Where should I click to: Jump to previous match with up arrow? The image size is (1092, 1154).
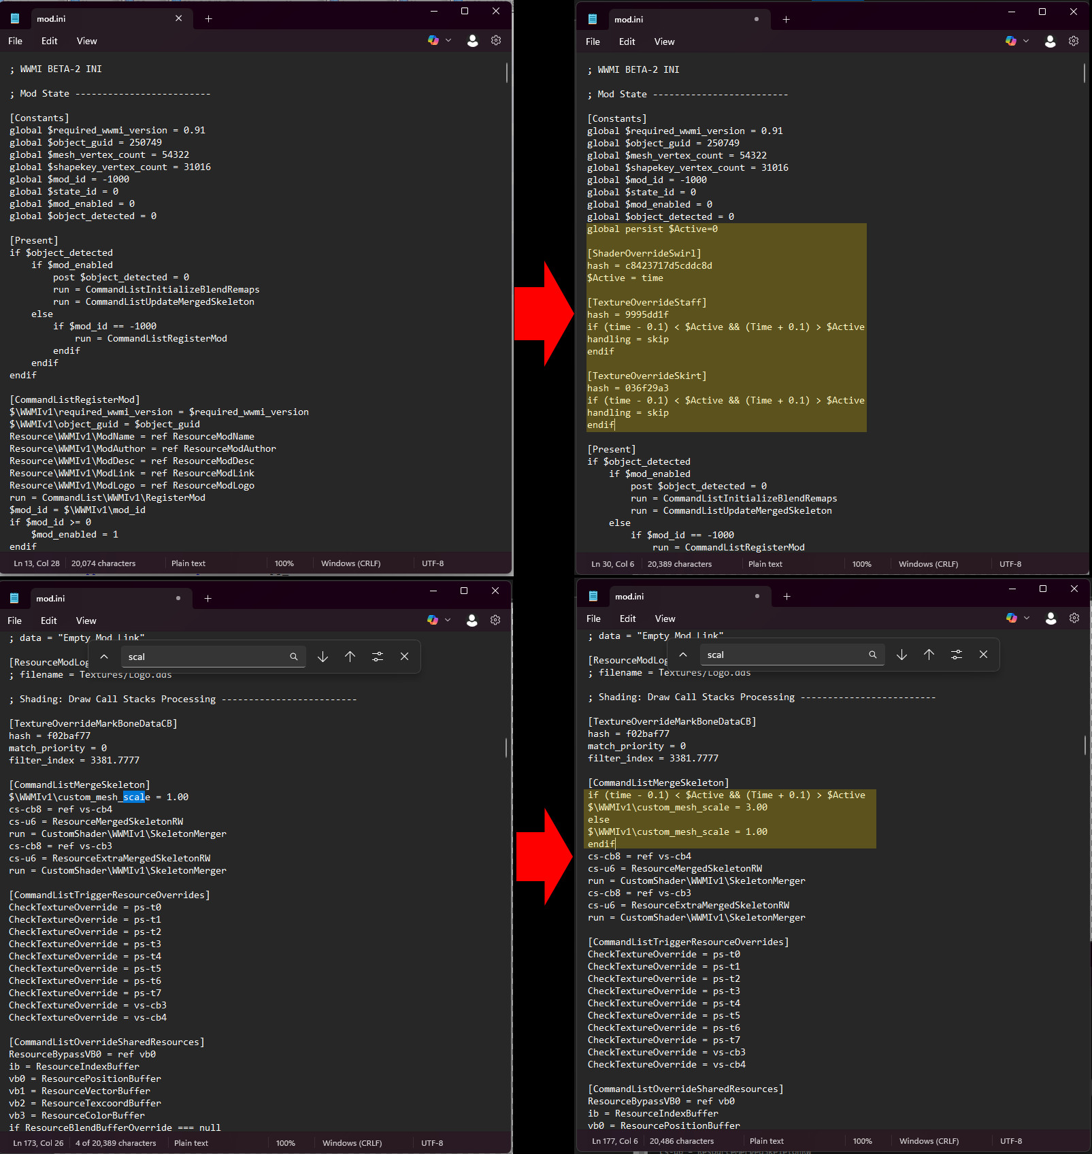tap(350, 656)
